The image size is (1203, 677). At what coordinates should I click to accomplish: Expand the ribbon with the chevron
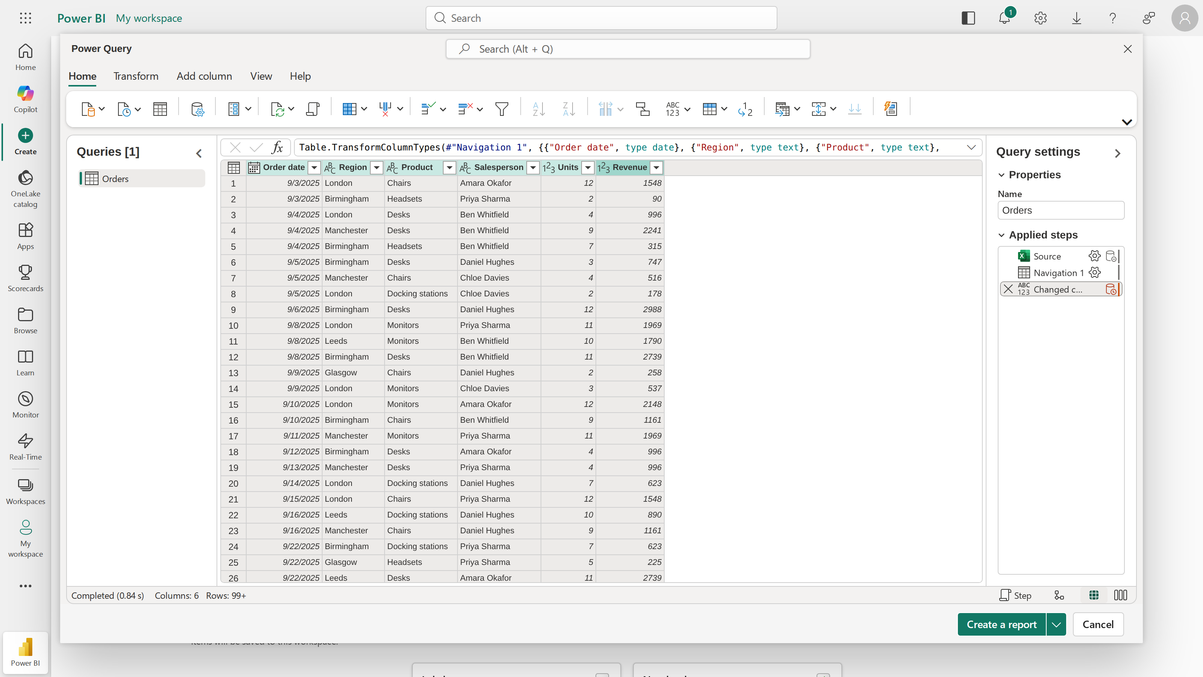[x=1127, y=122]
